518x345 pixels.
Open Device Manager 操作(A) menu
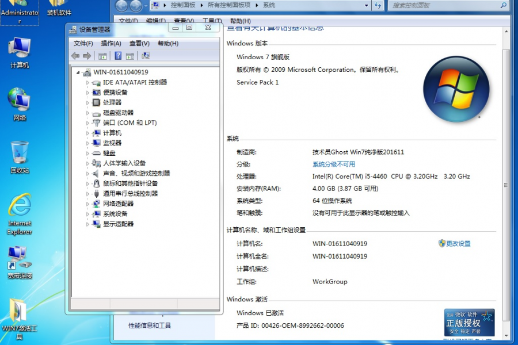111,43
